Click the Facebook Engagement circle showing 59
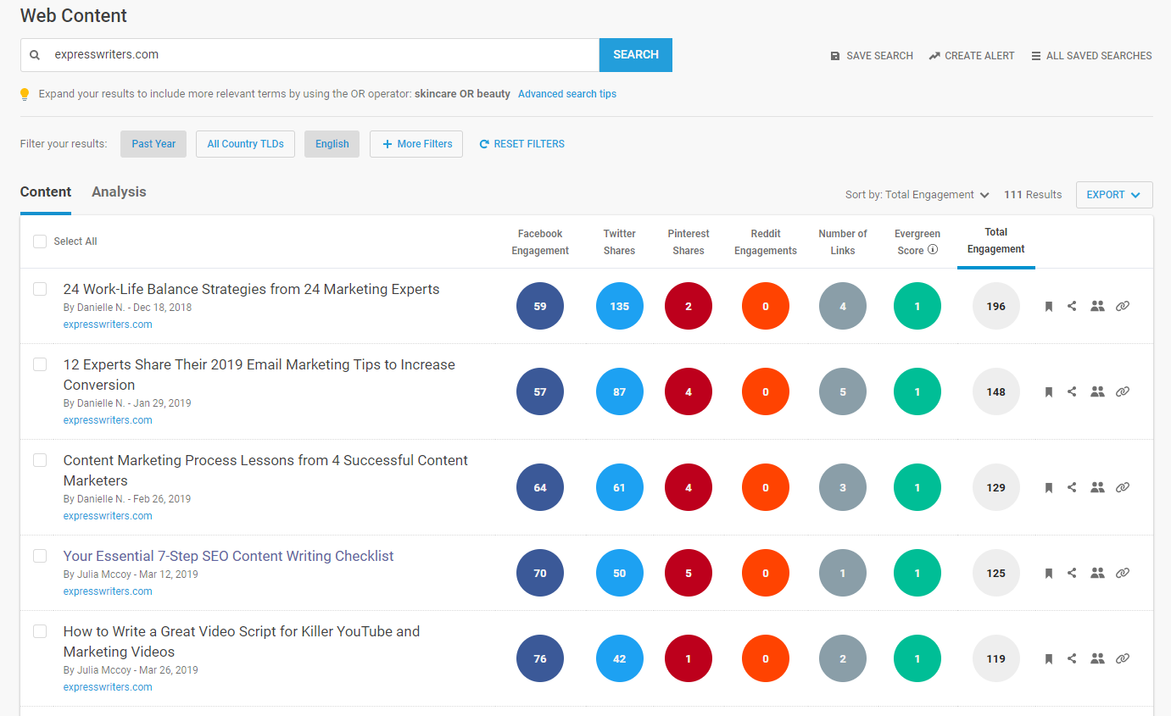 click(x=540, y=306)
